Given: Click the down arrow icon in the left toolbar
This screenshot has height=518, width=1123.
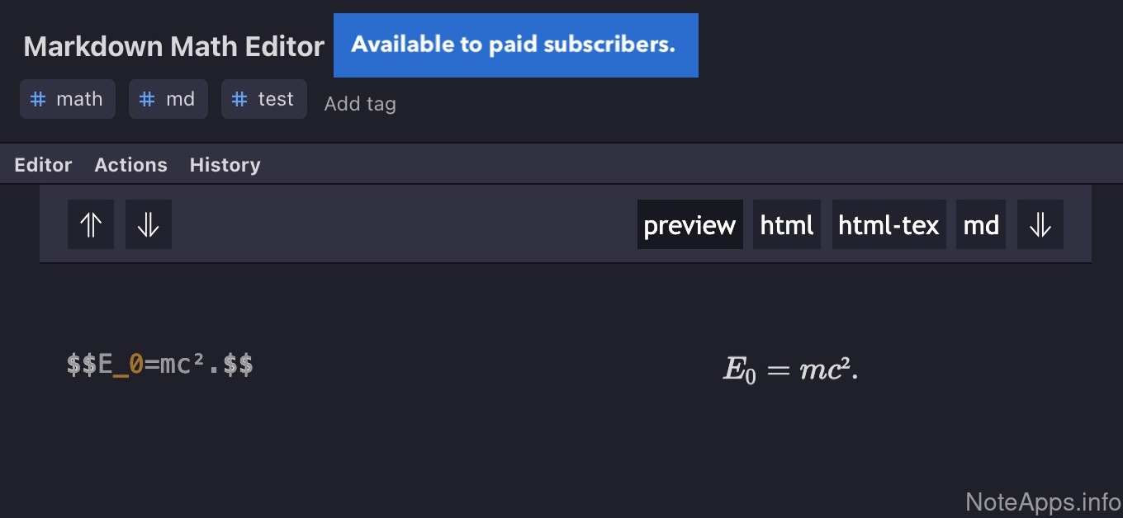Looking at the screenshot, I should (149, 224).
